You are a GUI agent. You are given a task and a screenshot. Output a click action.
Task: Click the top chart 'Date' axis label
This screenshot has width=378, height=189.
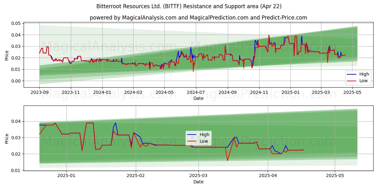click(x=198, y=99)
